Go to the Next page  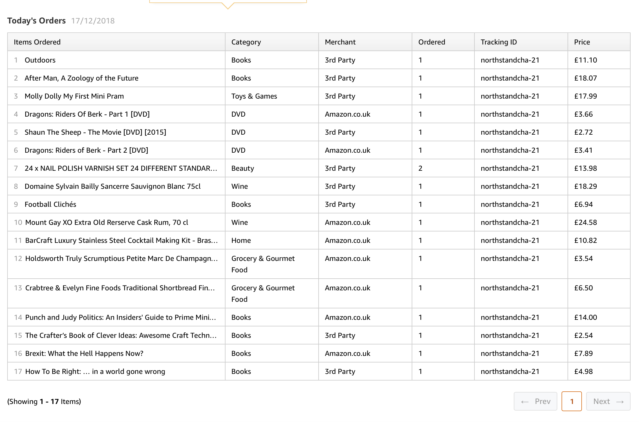click(608, 401)
